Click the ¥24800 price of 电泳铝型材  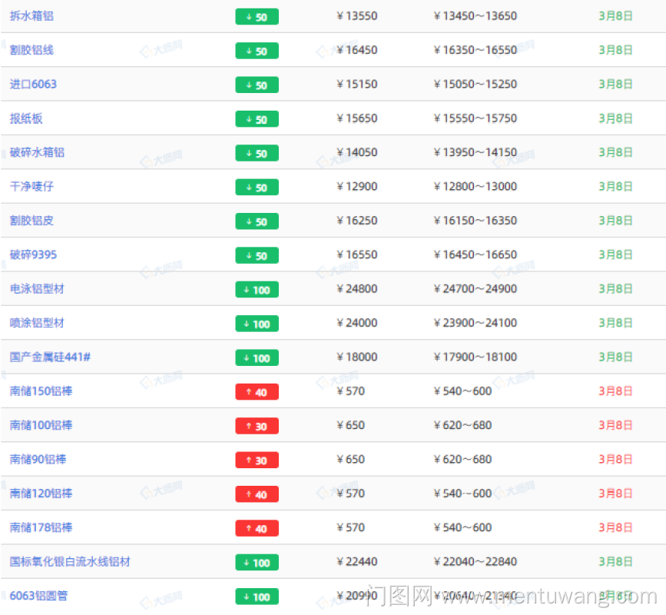pos(357,289)
